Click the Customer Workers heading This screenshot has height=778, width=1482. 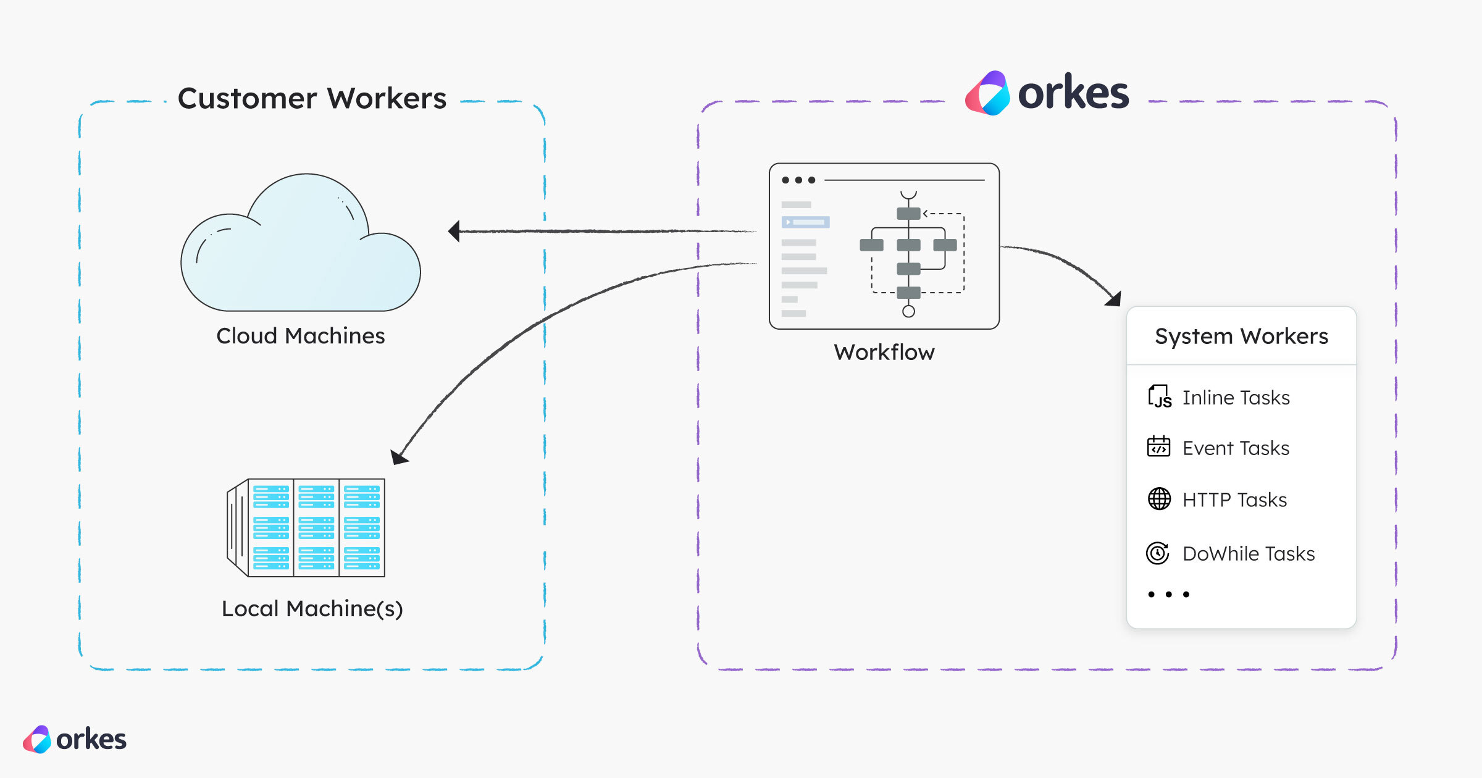coord(312,98)
